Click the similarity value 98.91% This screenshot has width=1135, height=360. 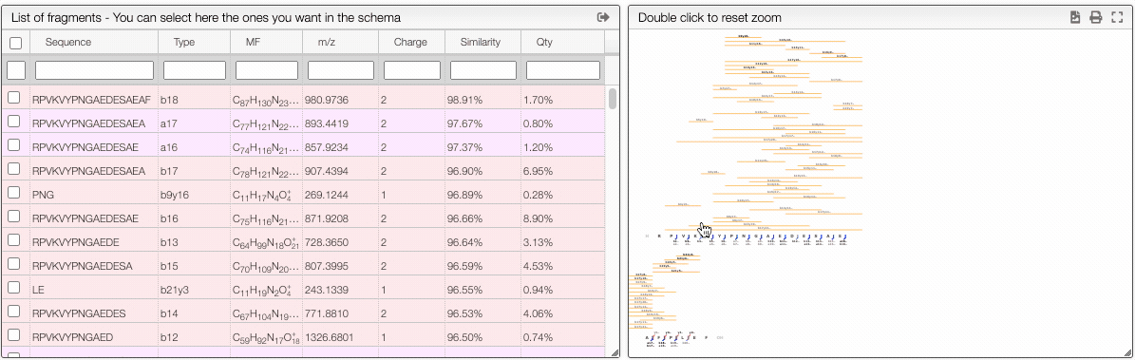(x=464, y=100)
